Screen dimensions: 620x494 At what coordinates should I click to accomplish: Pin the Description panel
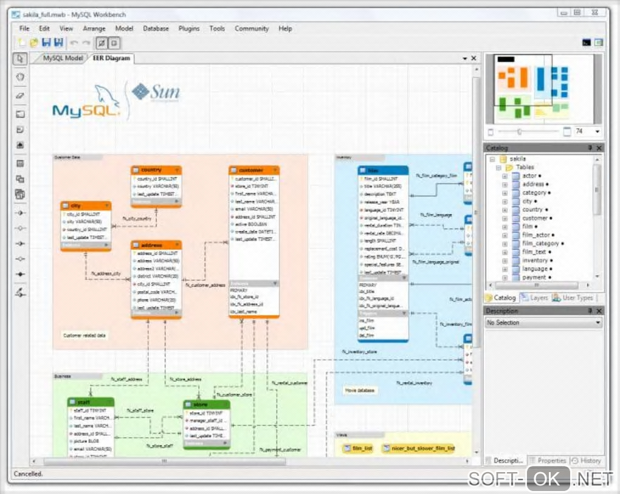click(590, 311)
